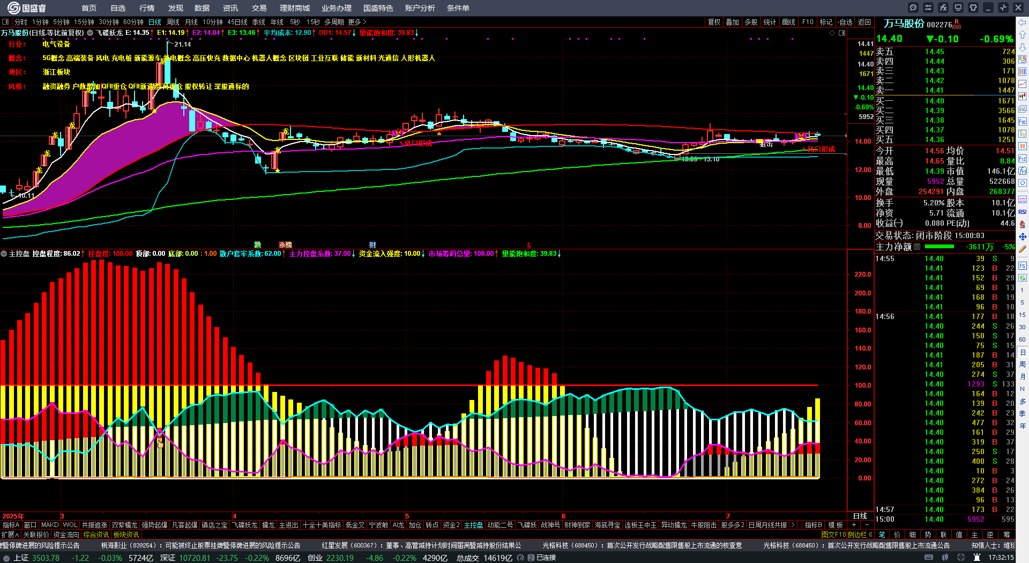Select the 周 weekly period in right sidebar
Image resolution: width=1029 pixels, height=563 pixels.
click(1023, 365)
